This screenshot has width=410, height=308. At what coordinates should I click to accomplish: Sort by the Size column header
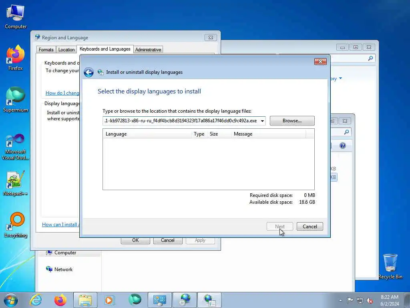pyautogui.click(x=219, y=134)
